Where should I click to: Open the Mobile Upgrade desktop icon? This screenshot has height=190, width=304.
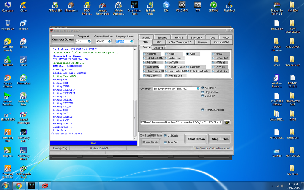(118, 9)
